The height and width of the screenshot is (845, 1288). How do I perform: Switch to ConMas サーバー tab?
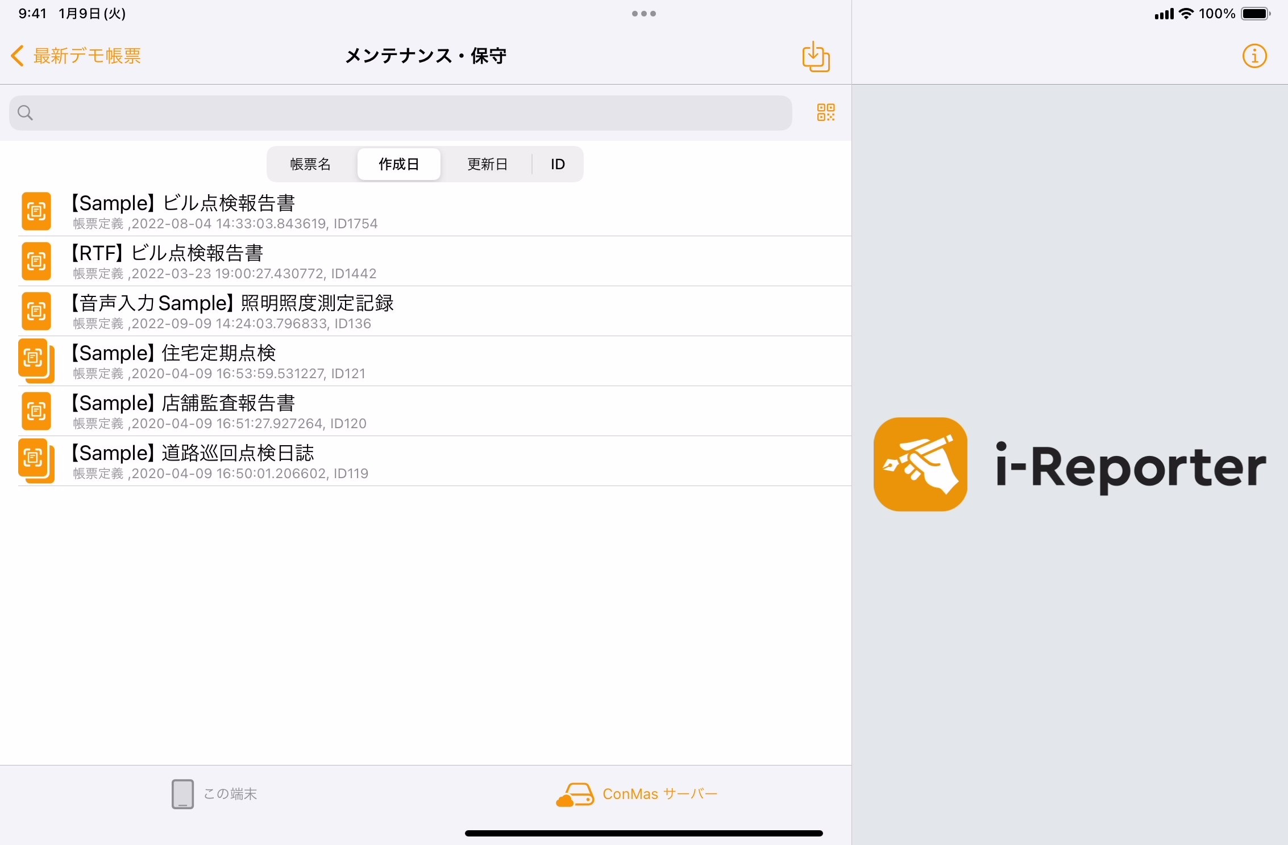637,794
